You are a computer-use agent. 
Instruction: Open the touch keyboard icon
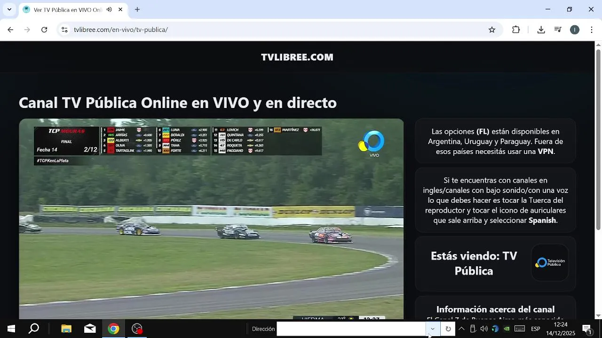pyautogui.click(x=520, y=329)
